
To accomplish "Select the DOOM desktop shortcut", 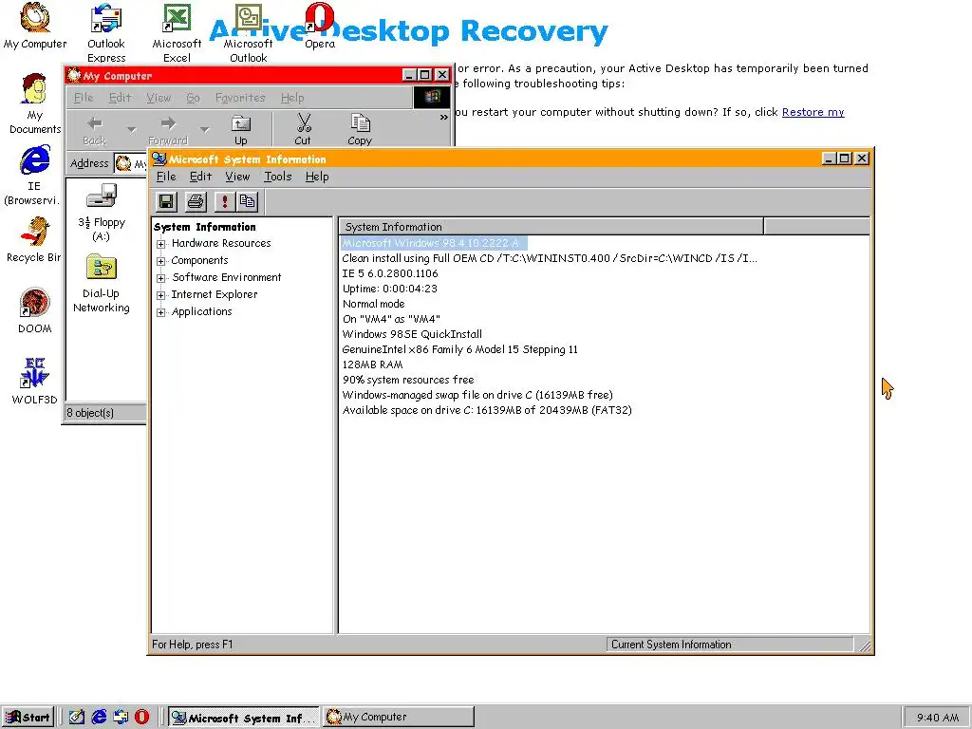I will 35,311.
